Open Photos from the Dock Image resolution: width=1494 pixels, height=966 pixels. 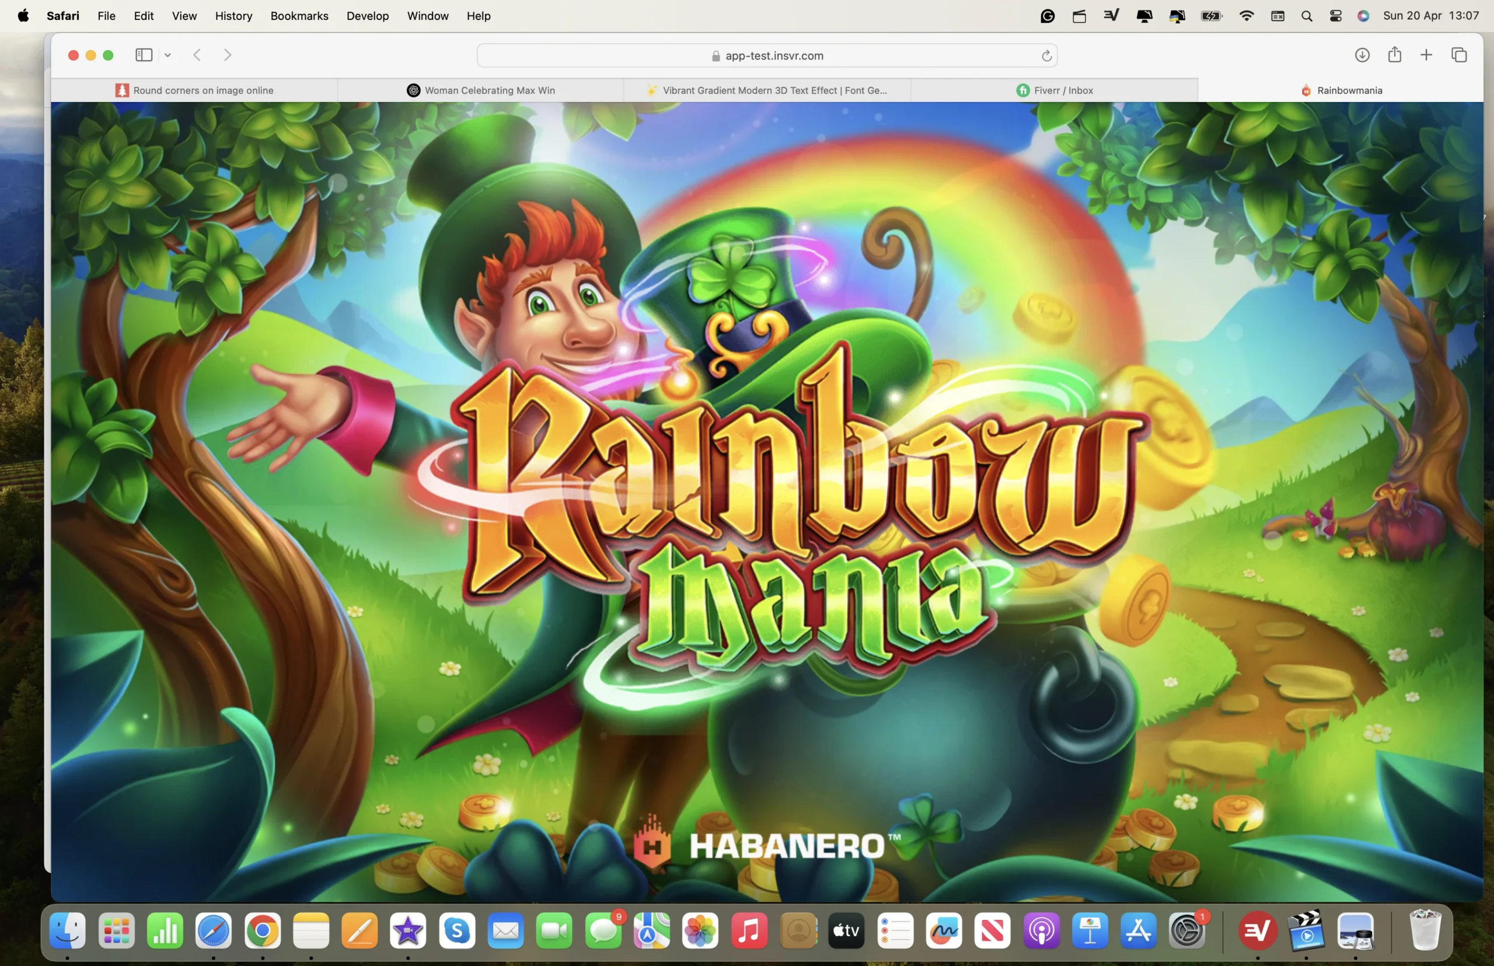(700, 931)
